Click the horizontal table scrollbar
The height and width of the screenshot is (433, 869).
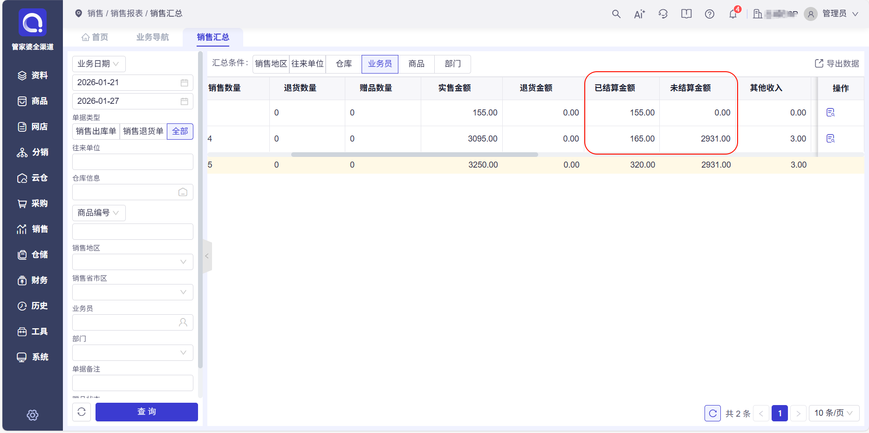[414, 155]
